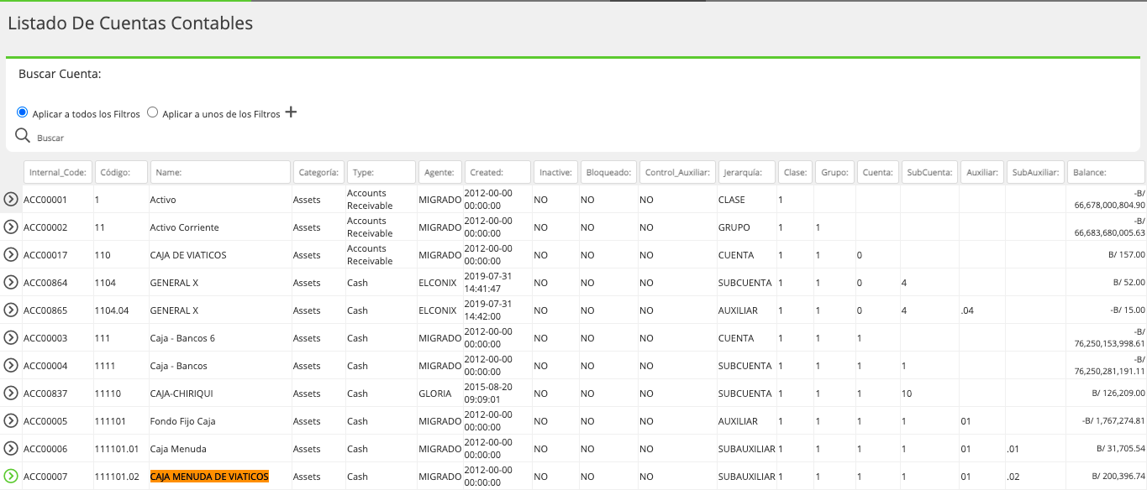Expand row ACC00001 Activo

point(11,200)
